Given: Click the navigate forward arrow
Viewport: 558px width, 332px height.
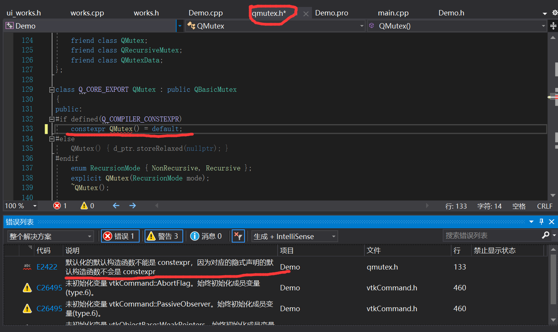Looking at the screenshot, I should point(132,206).
